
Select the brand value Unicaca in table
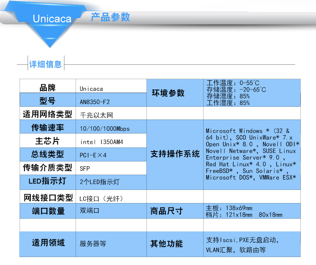[x=91, y=89]
